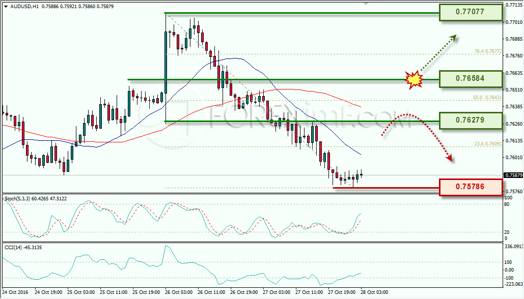This screenshot has width=524, height=299.
Task: Click the 27 Oct 11:00 time label
Action: 309,292
